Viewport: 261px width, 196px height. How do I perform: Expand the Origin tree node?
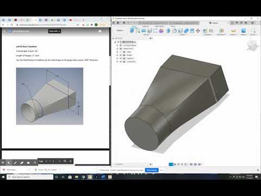[x=117, y=52]
